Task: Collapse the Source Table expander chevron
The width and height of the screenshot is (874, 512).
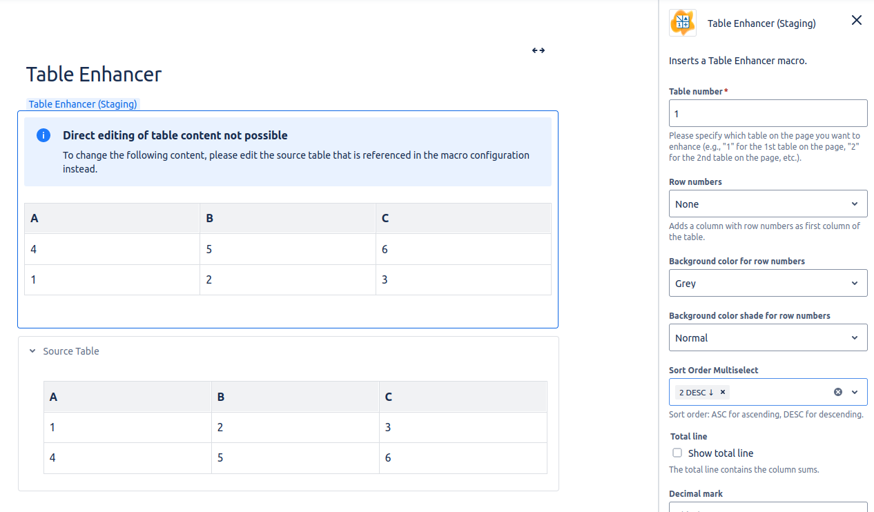Action: (x=32, y=351)
